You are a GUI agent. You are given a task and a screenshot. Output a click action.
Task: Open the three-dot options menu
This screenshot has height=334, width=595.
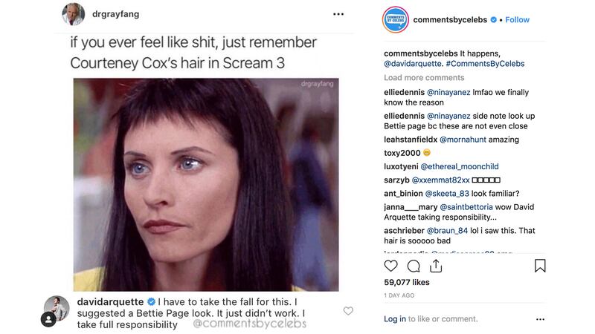coord(338,14)
